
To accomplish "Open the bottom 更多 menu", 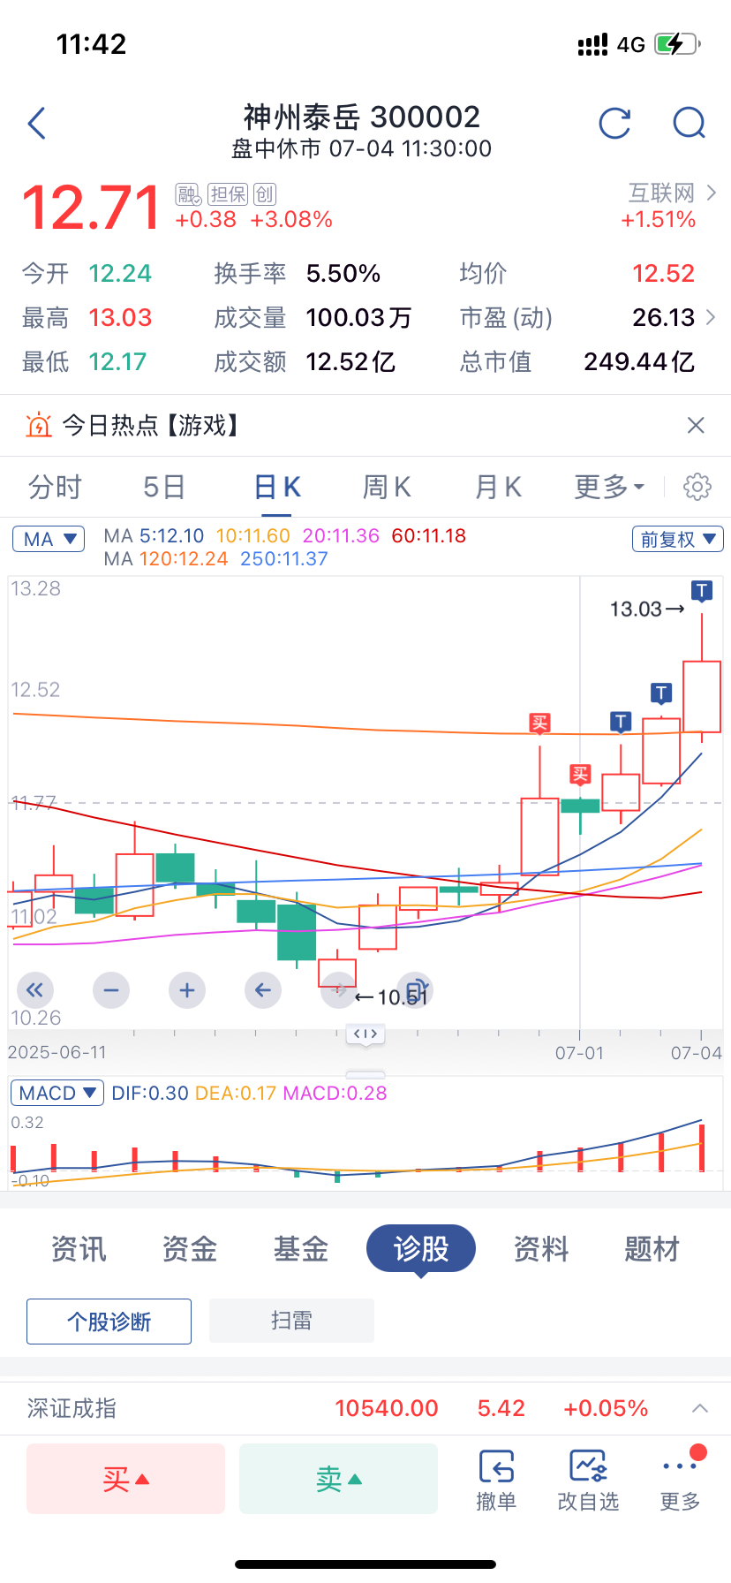I will point(680,1481).
